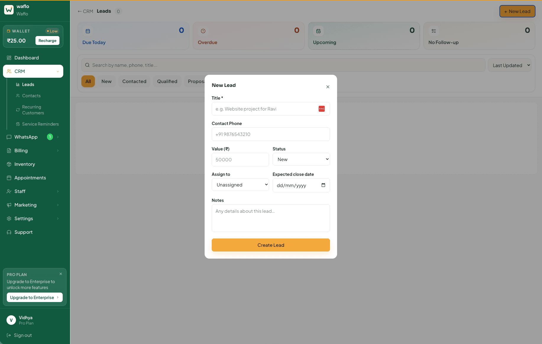Click the Vidhya user avatar
Screen dimensions: 542x344
(11, 320)
